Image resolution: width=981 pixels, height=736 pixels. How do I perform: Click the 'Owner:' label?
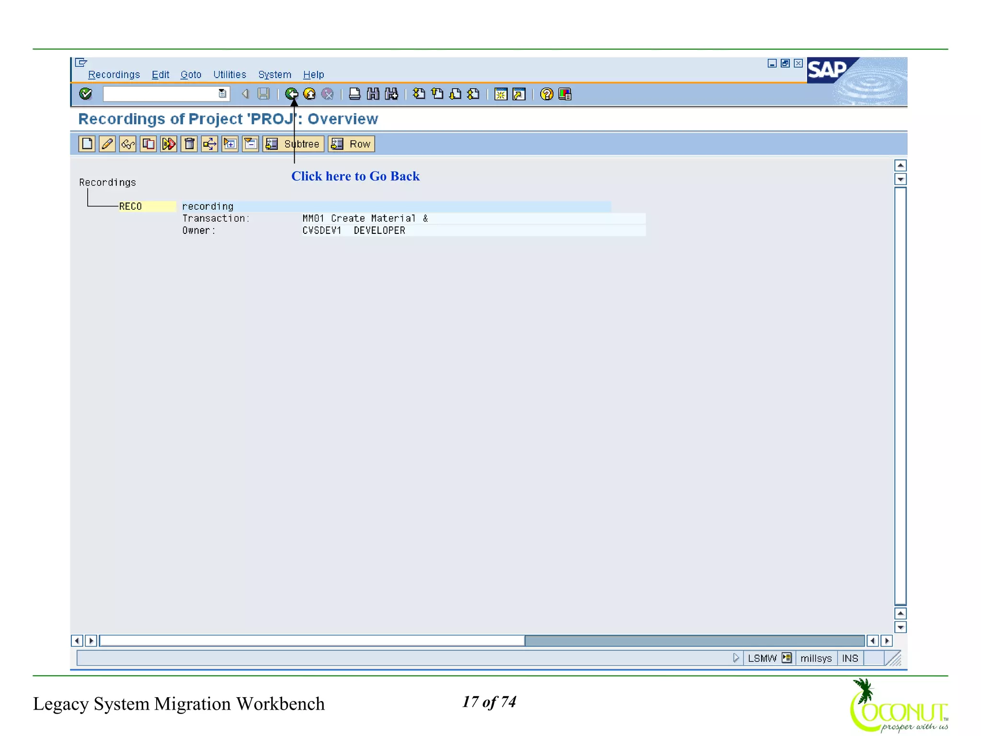[199, 230]
